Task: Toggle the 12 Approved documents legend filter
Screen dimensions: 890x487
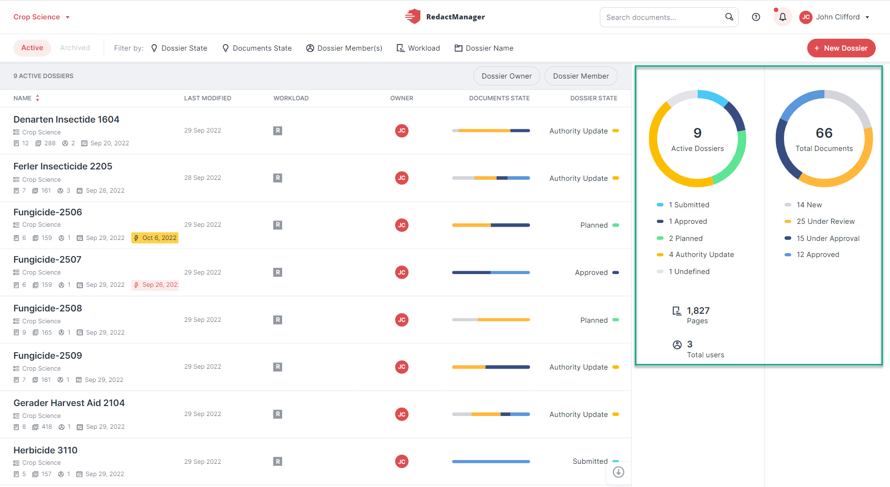Action: [x=812, y=255]
